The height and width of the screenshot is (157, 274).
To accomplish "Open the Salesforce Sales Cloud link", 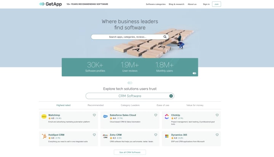I will (123, 115).
